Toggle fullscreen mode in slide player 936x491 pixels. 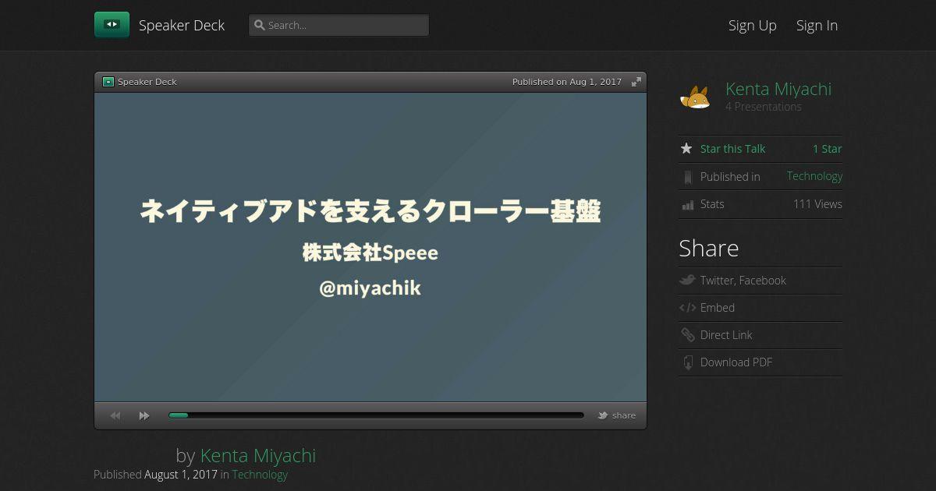(636, 82)
